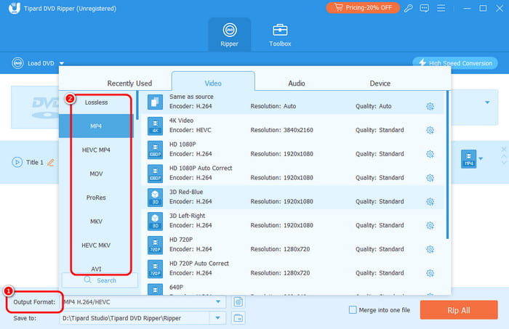Open settings gear for Same as source

click(x=430, y=106)
